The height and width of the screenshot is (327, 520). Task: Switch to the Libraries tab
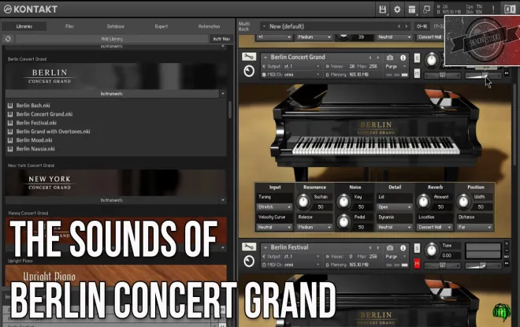click(24, 26)
